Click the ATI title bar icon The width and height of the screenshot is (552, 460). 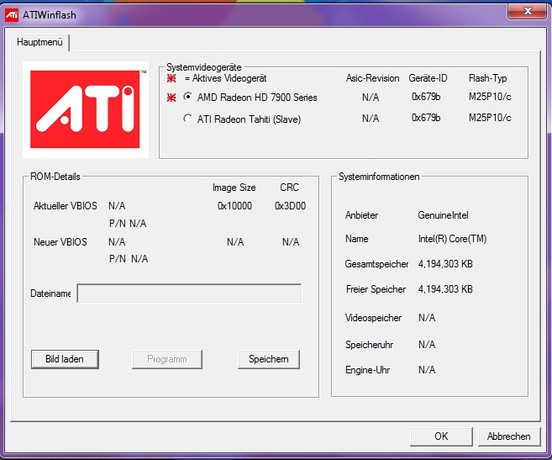click(x=12, y=15)
